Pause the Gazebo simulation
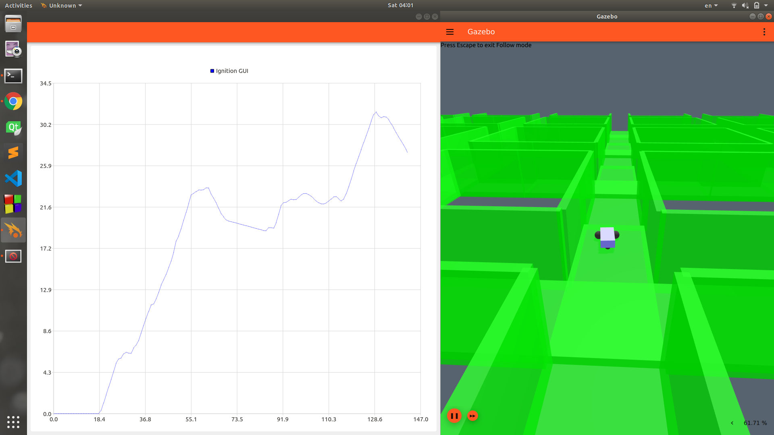This screenshot has height=435, width=774. pyautogui.click(x=454, y=416)
